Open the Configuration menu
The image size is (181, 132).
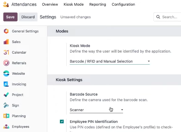pos(123,4)
